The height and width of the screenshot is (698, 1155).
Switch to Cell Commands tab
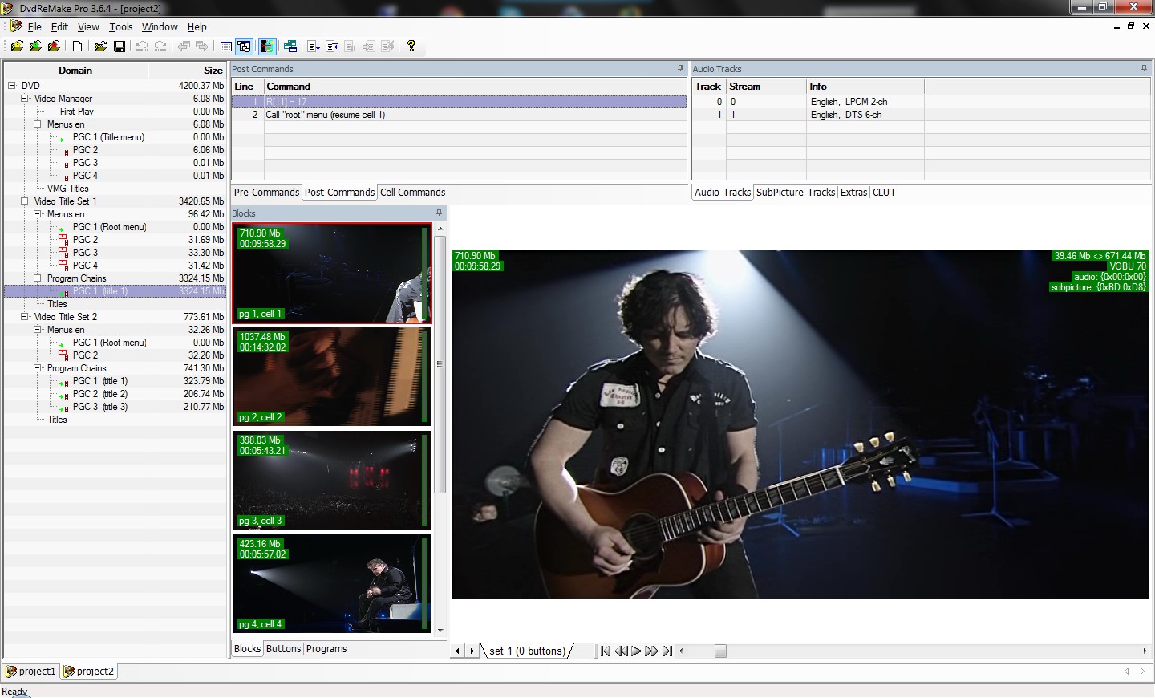[x=412, y=193]
